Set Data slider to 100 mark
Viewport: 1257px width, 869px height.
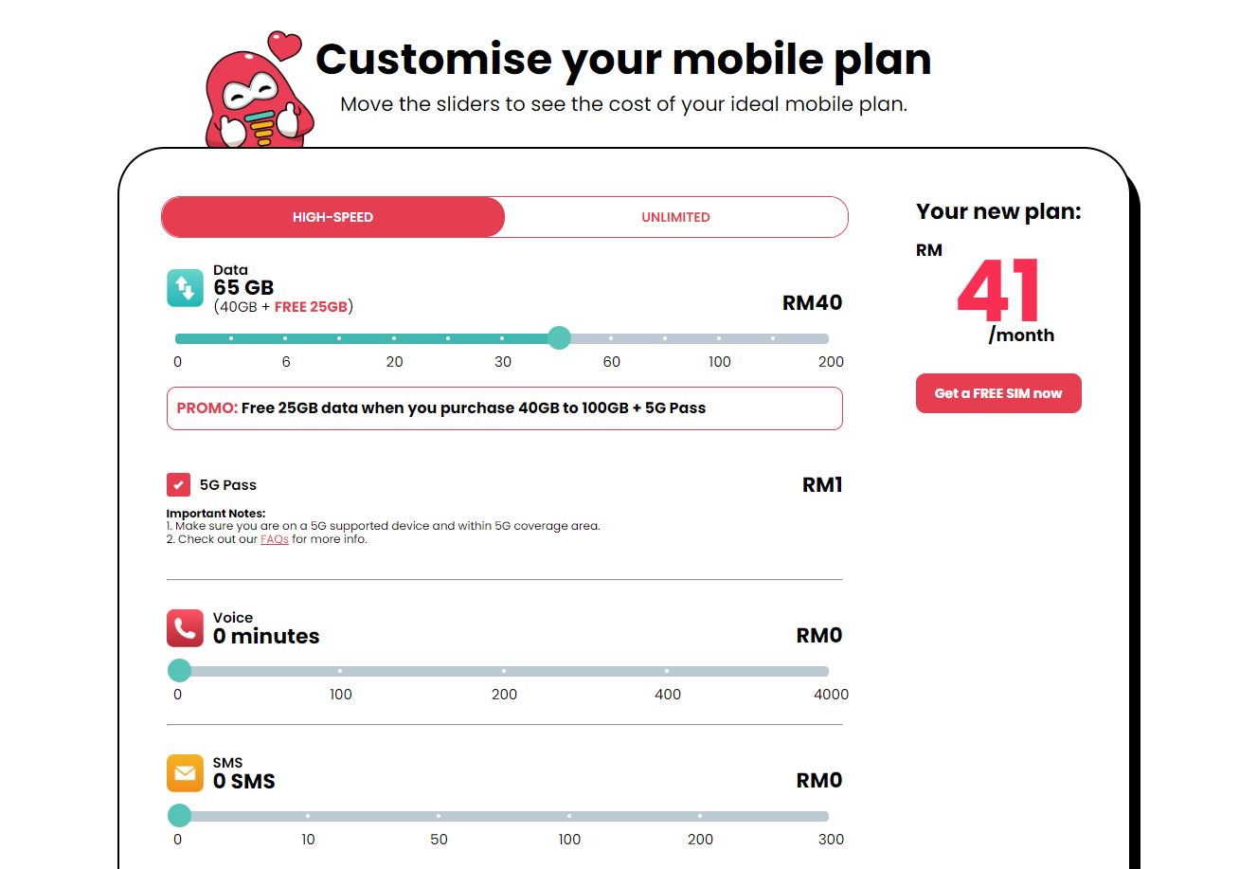pos(719,338)
